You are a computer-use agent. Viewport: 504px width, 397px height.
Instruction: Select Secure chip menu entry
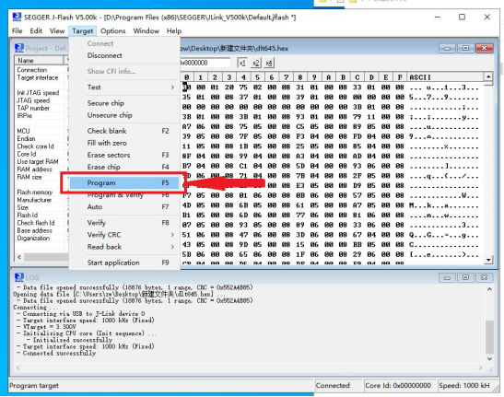tap(124, 103)
